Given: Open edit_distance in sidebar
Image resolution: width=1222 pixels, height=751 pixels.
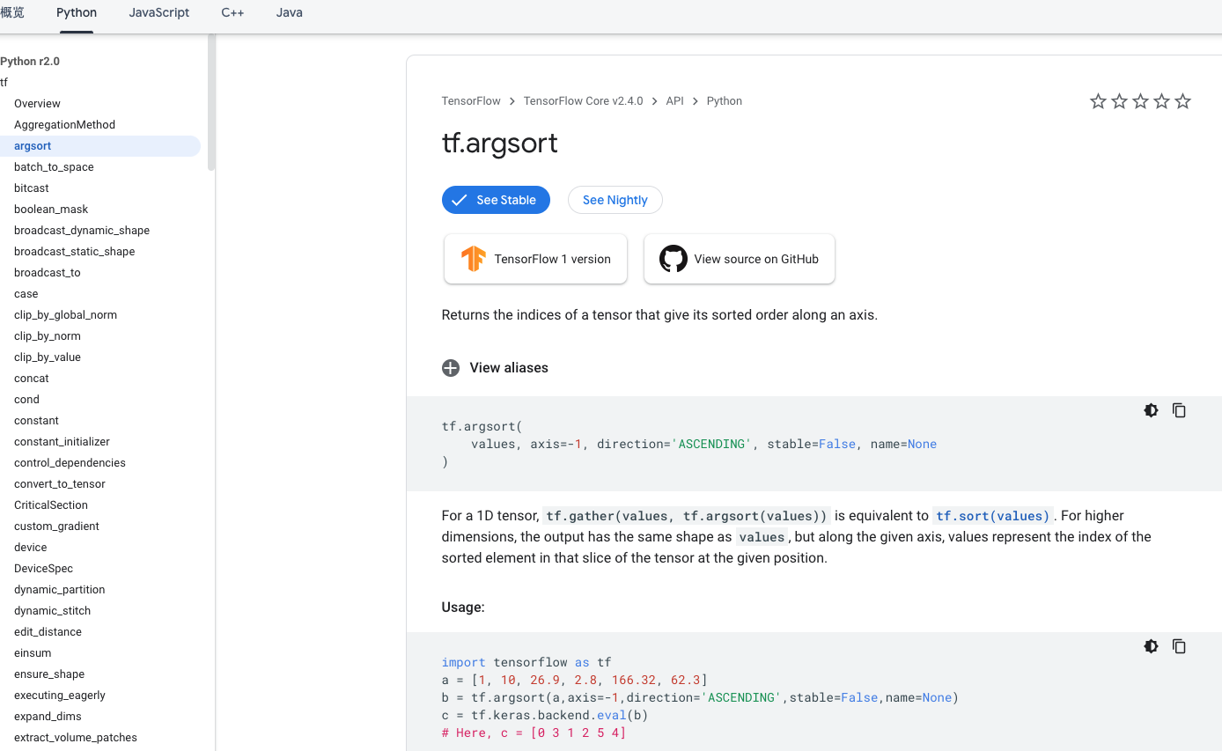Looking at the screenshot, I should pos(48,632).
